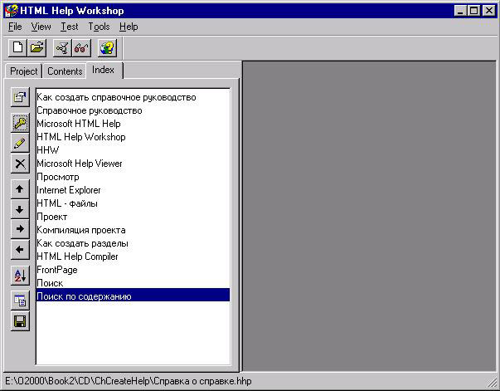The height and width of the screenshot is (391, 500).
Task: Select the 'HTML Help Workshop' list entry
Action: tap(133, 137)
